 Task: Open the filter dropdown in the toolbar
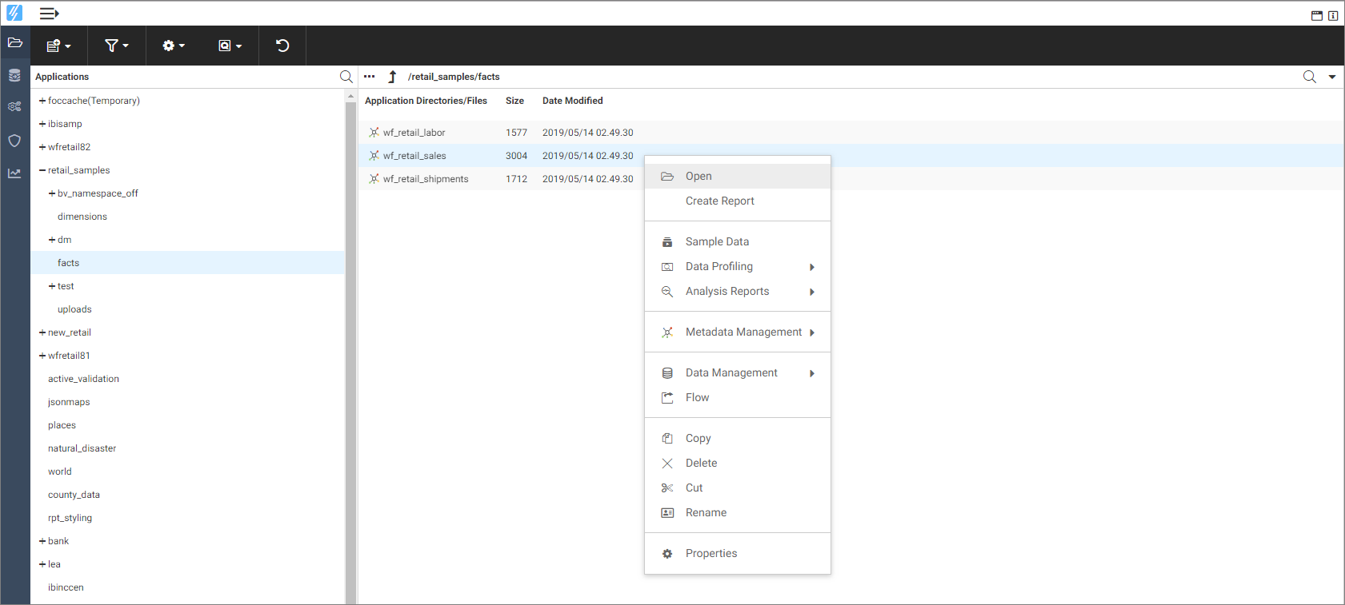pos(117,46)
